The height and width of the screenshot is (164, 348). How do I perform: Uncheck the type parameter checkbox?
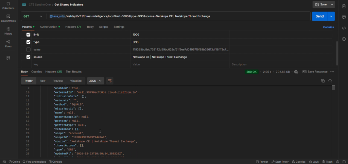tap(29, 42)
